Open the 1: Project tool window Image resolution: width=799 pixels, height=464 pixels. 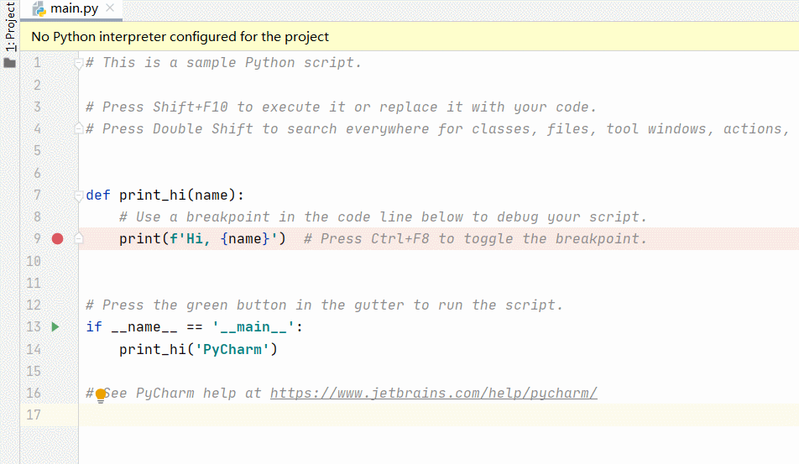pos(10,27)
